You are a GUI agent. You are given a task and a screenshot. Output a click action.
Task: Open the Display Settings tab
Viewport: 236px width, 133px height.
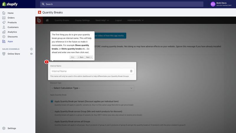pos(82,20)
